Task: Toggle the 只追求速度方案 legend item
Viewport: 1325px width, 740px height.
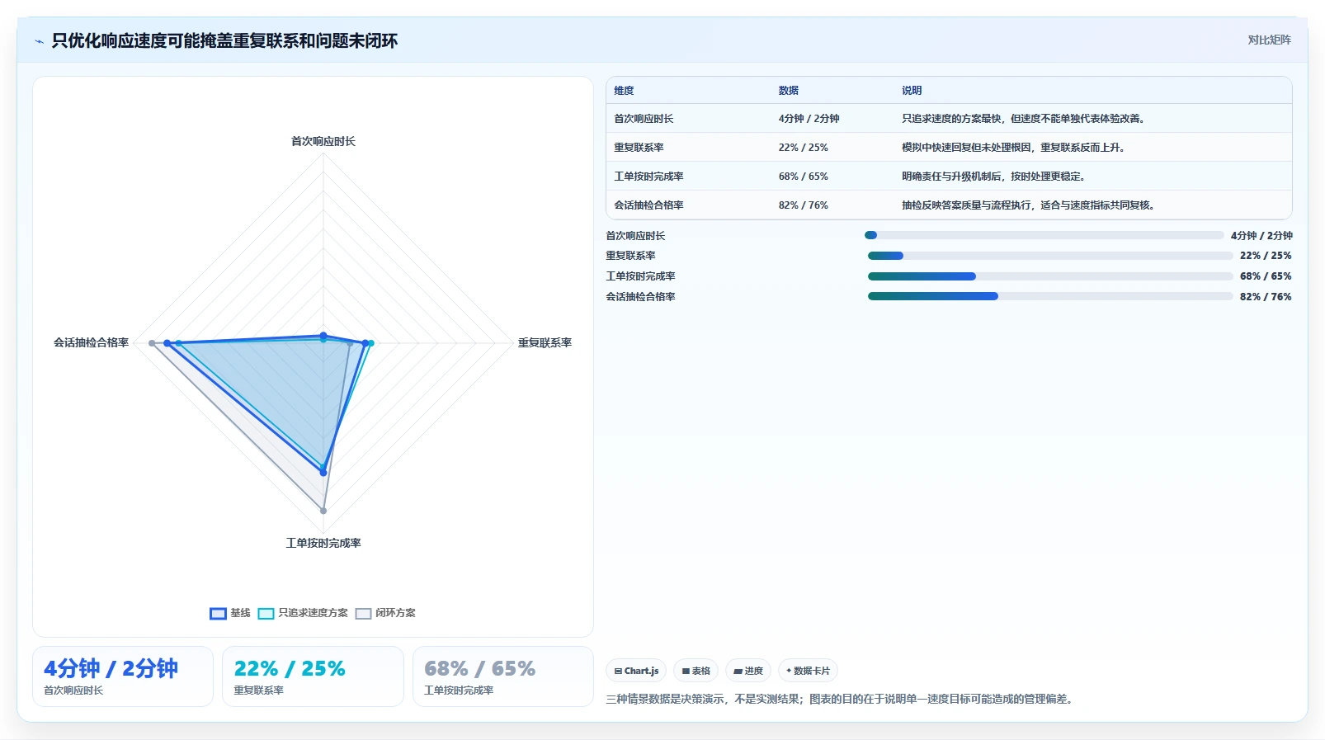Action: click(x=303, y=613)
